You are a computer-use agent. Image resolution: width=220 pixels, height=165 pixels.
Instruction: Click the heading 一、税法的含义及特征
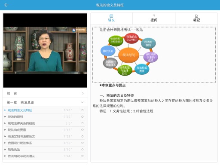click(116, 95)
